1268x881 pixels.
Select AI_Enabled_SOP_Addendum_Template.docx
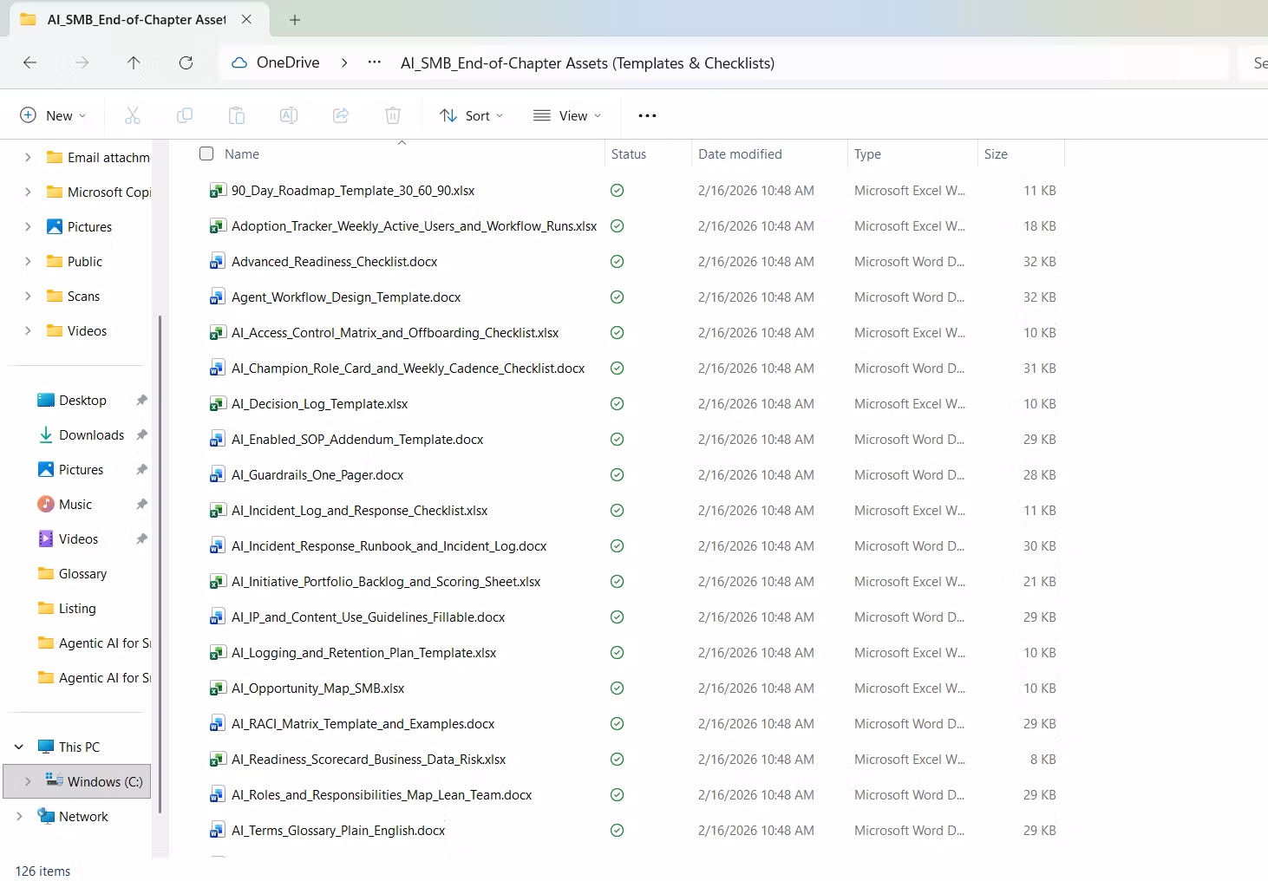[x=357, y=440]
